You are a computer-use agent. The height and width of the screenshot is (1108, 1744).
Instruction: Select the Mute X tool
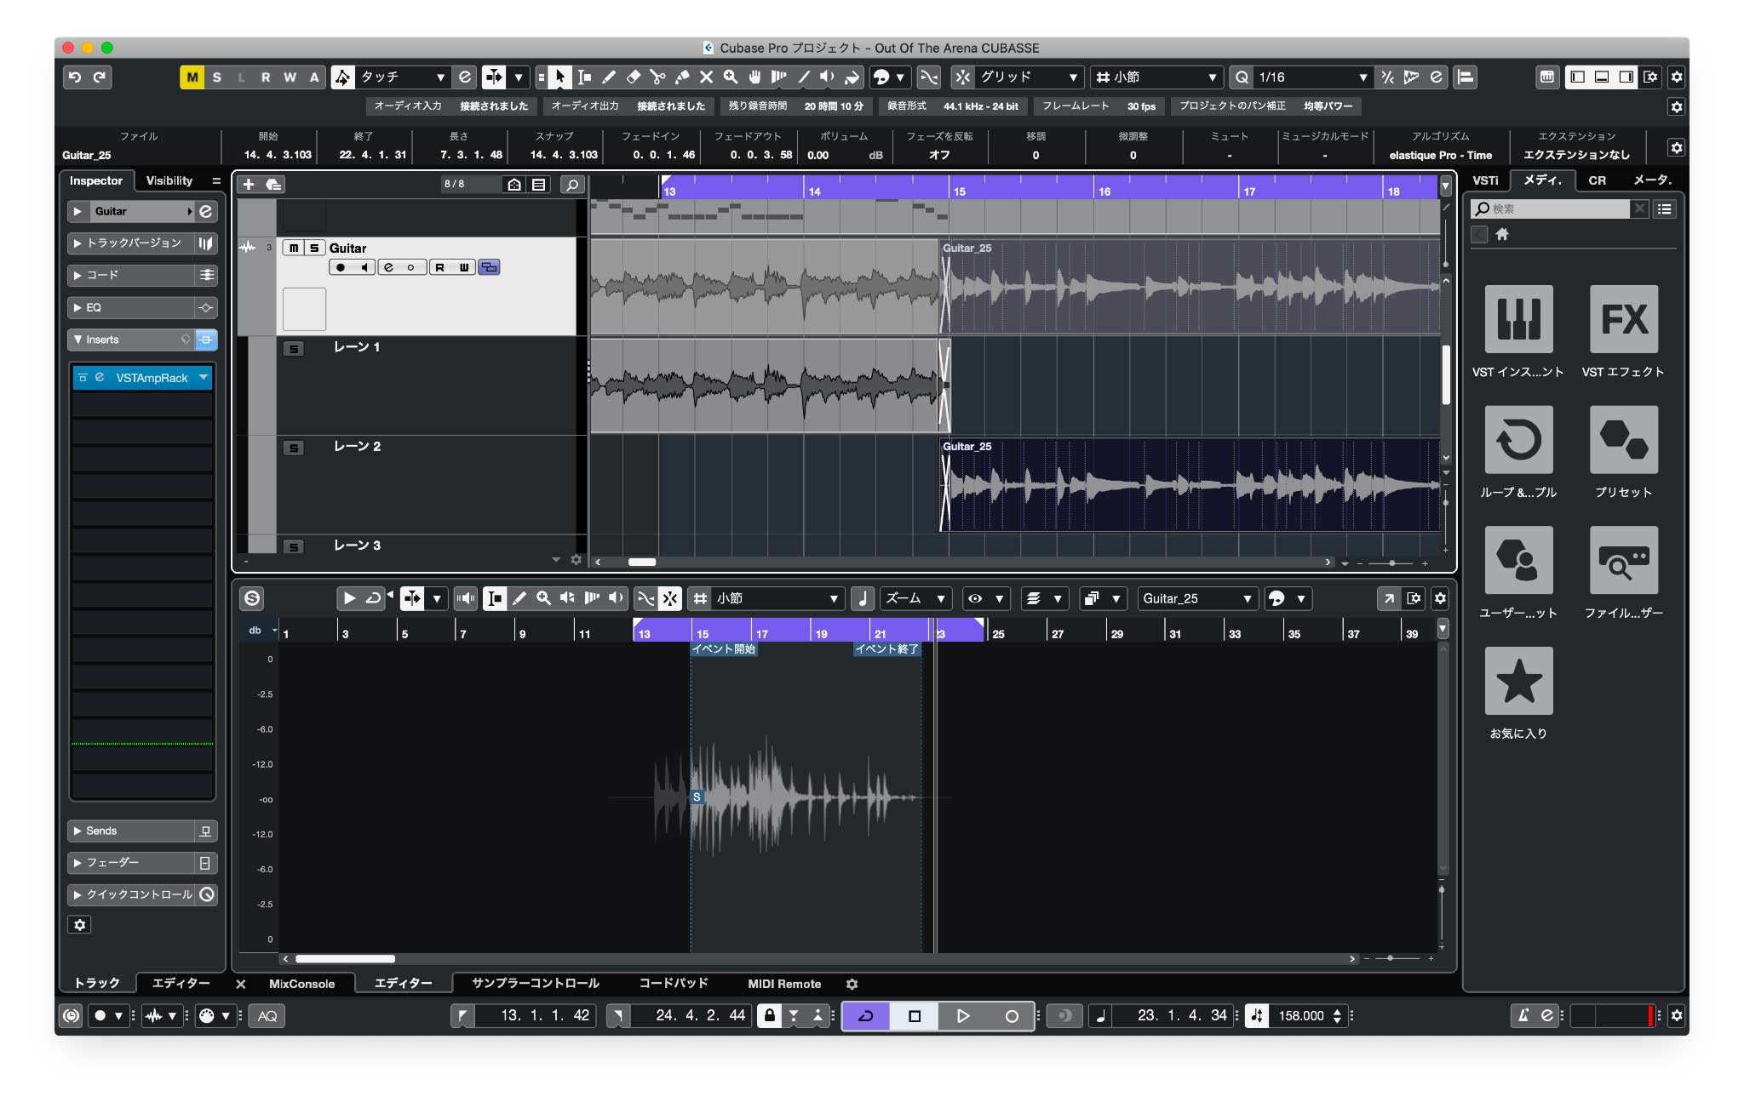[706, 77]
